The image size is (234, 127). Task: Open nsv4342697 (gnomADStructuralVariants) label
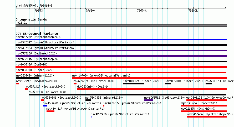(x=45, y=42)
